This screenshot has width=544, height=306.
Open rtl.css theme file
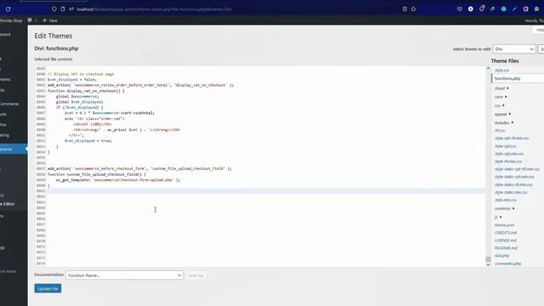[x=500, y=130]
